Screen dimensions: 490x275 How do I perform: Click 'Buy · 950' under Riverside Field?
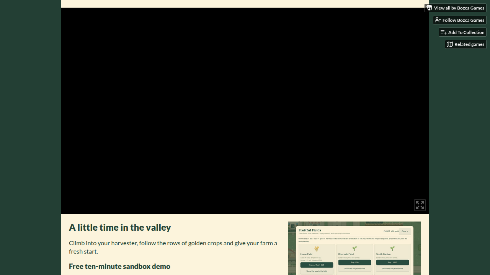click(x=354, y=262)
